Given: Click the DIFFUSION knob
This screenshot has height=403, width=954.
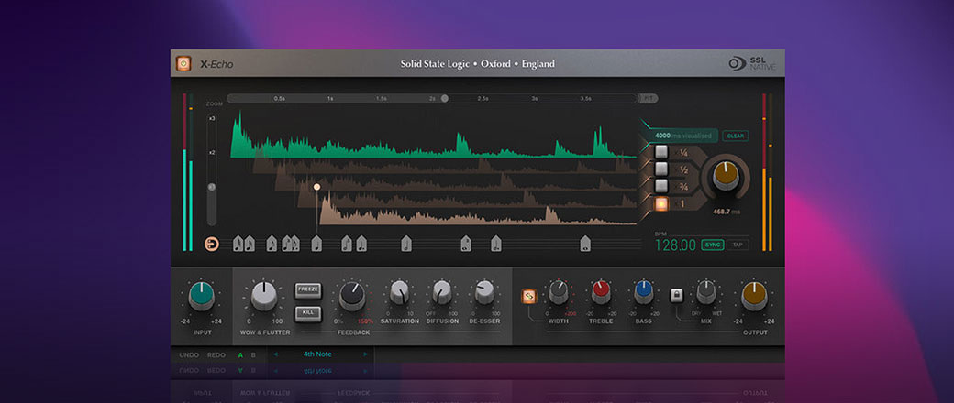Looking at the screenshot, I should pos(442,293).
